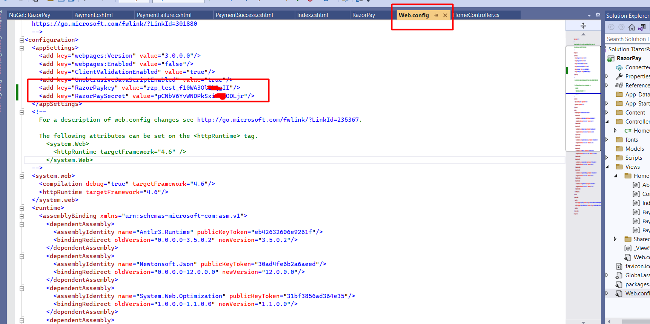650x324 pixels.
Task: Select Connected Services node icon
Action: pyautogui.click(x=619, y=68)
